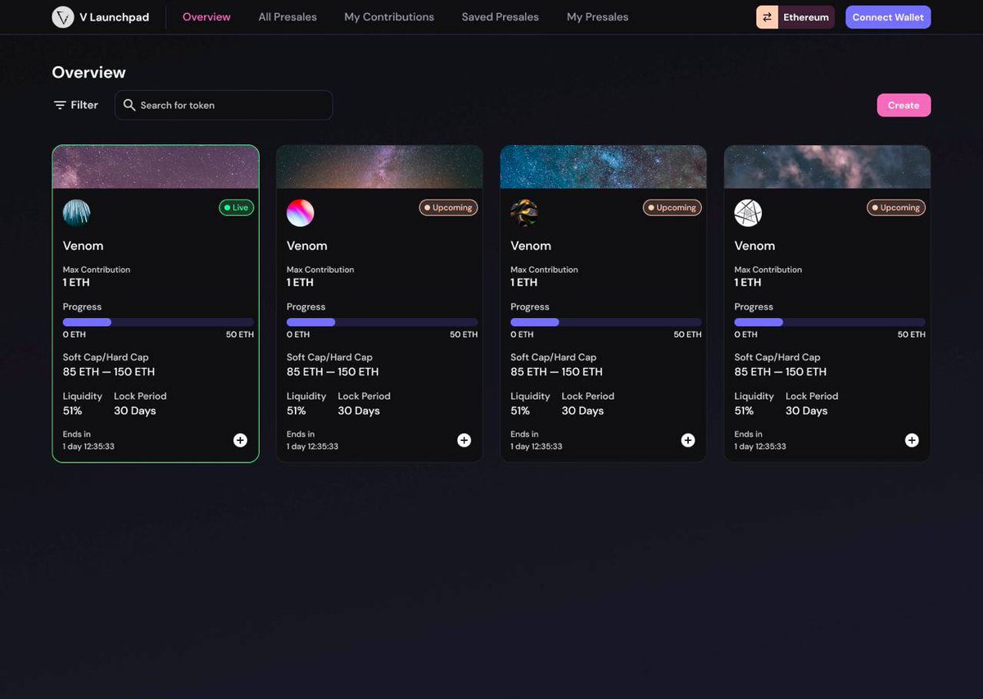Click the milky way banner on second card
Viewport: 983px width, 699px height.
coord(379,167)
